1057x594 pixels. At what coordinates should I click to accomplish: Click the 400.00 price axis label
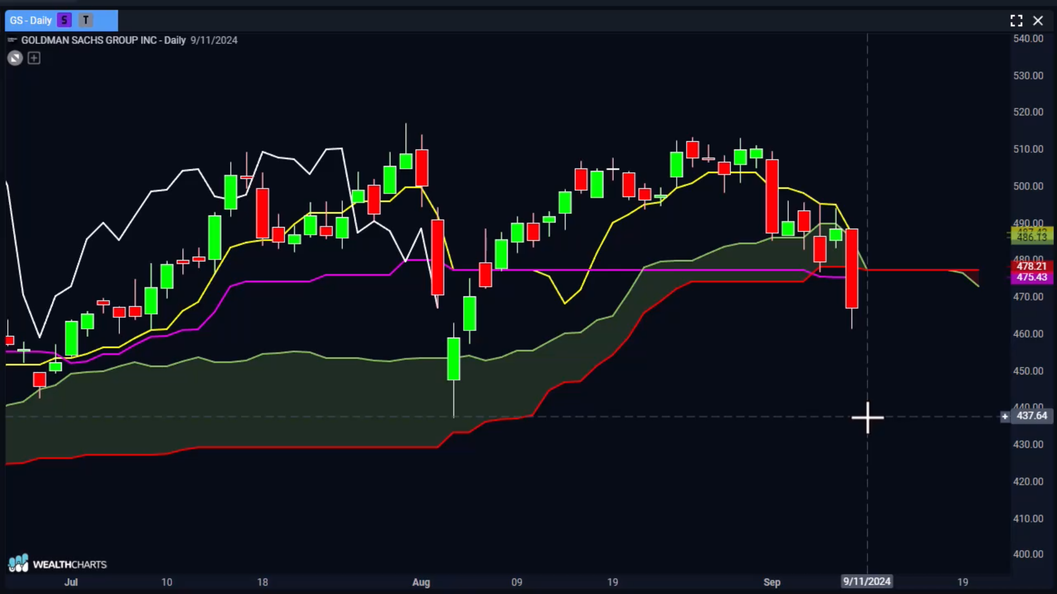tap(1028, 554)
